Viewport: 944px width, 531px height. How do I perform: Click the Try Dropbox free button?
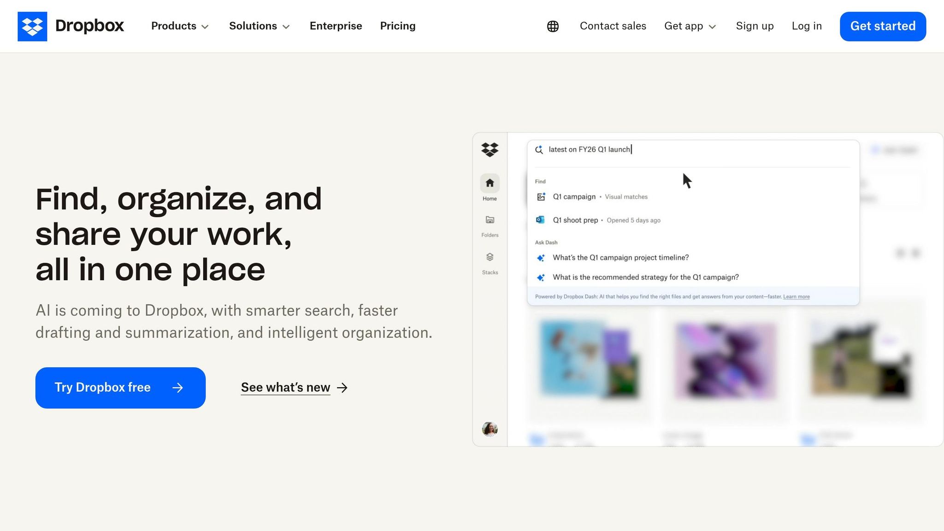pos(120,388)
